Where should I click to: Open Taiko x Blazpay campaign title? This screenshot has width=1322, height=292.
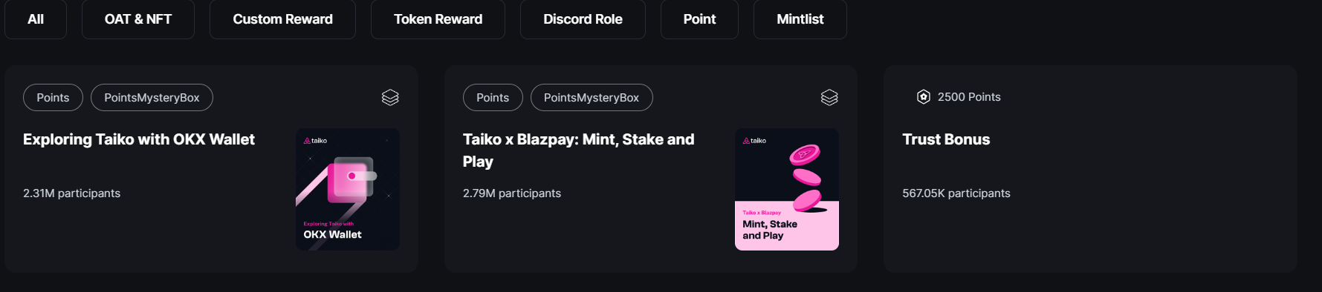[578, 150]
